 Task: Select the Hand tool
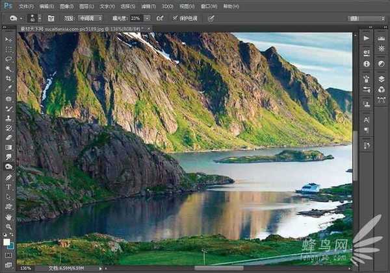pos(8,217)
